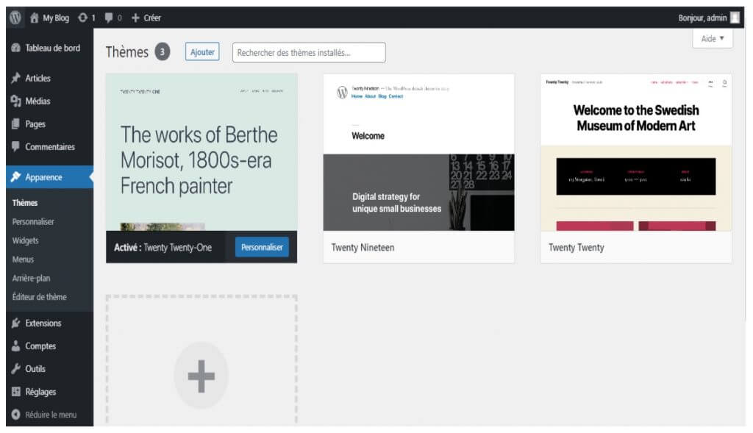
Task: Go to the Thèmes submenu entry
Action: [x=25, y=203]
